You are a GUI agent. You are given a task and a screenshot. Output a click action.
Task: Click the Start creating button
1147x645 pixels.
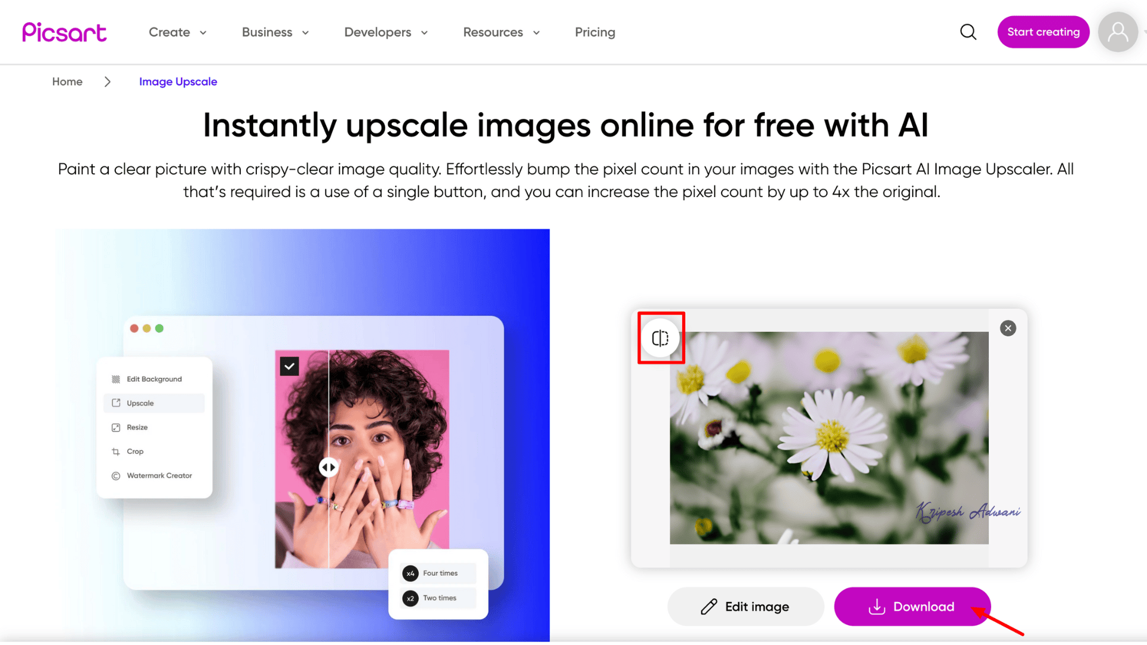(1043, 32)
